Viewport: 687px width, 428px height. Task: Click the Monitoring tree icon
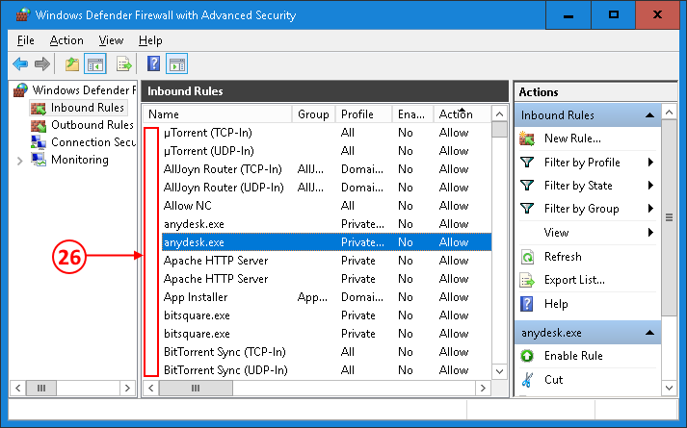39,160
